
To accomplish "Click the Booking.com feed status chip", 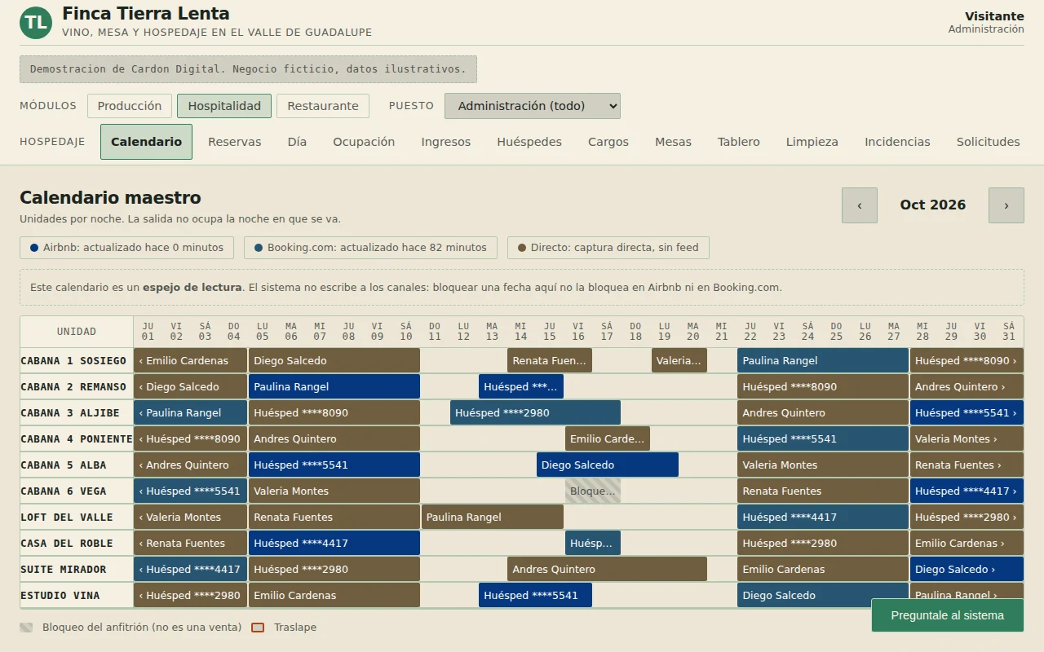I will point(370,248).
